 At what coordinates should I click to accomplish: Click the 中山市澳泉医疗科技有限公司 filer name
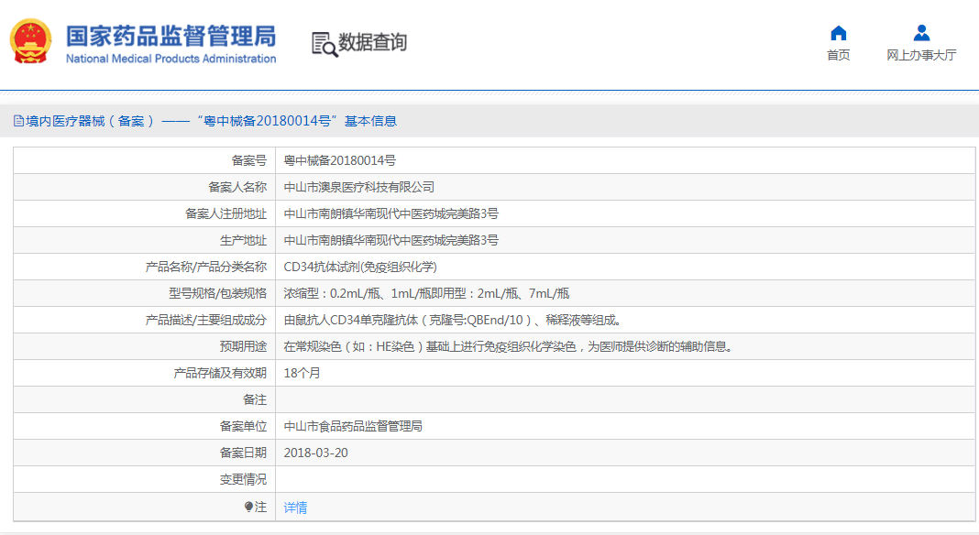pyautogui.click(x=359, y=187)
